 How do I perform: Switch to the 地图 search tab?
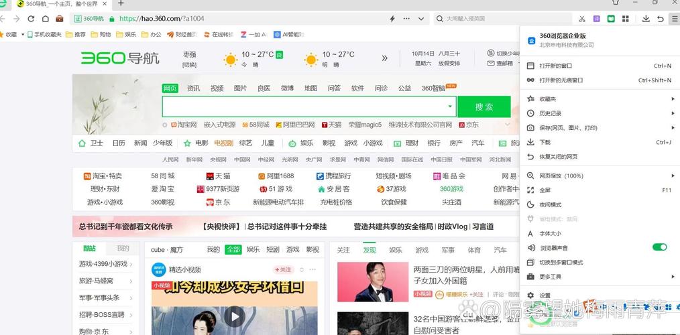click(310, 88)
